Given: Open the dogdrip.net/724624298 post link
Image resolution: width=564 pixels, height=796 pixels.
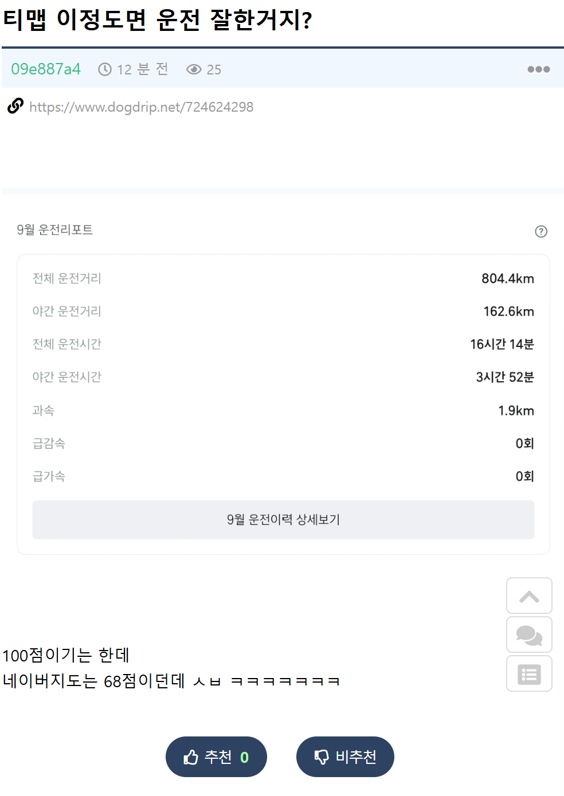Looking at the screenshot, I should 141,107.
